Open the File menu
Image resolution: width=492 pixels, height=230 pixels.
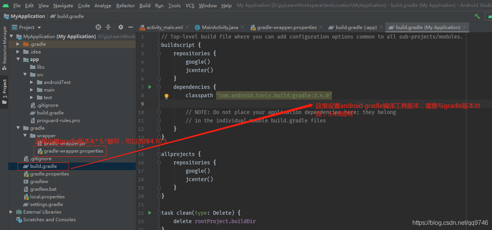17,6
